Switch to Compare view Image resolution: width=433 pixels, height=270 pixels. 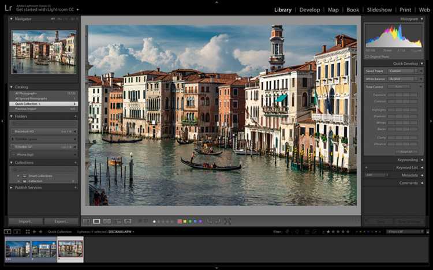point(107,222)
